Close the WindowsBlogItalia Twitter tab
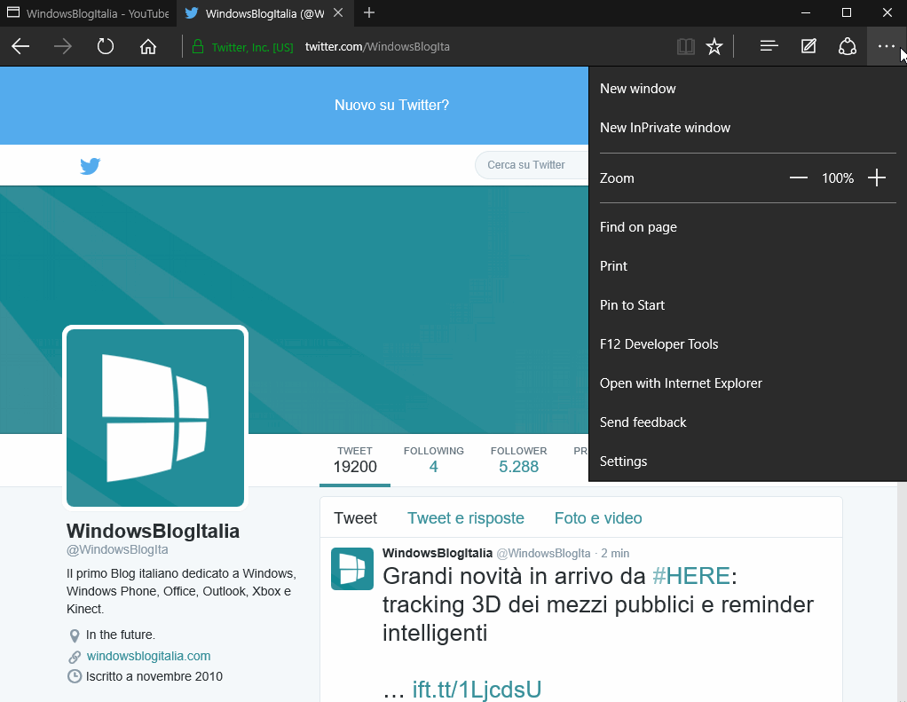Screen dimensions: 907x702 pyautogui.click(x=338, y=12)
